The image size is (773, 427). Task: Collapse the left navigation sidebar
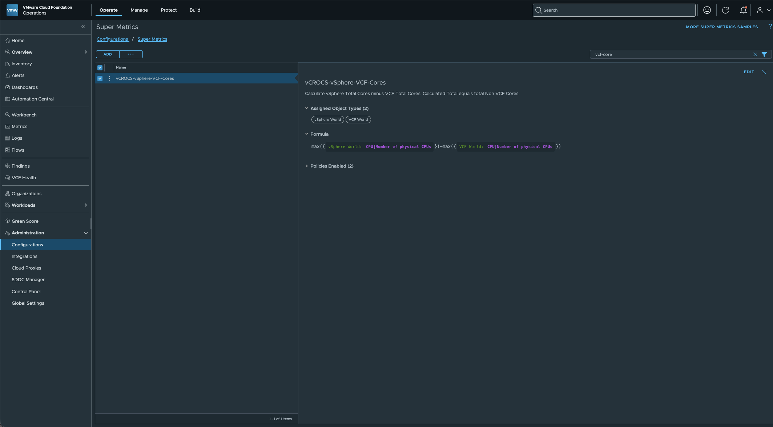click(x=83, y=26)
